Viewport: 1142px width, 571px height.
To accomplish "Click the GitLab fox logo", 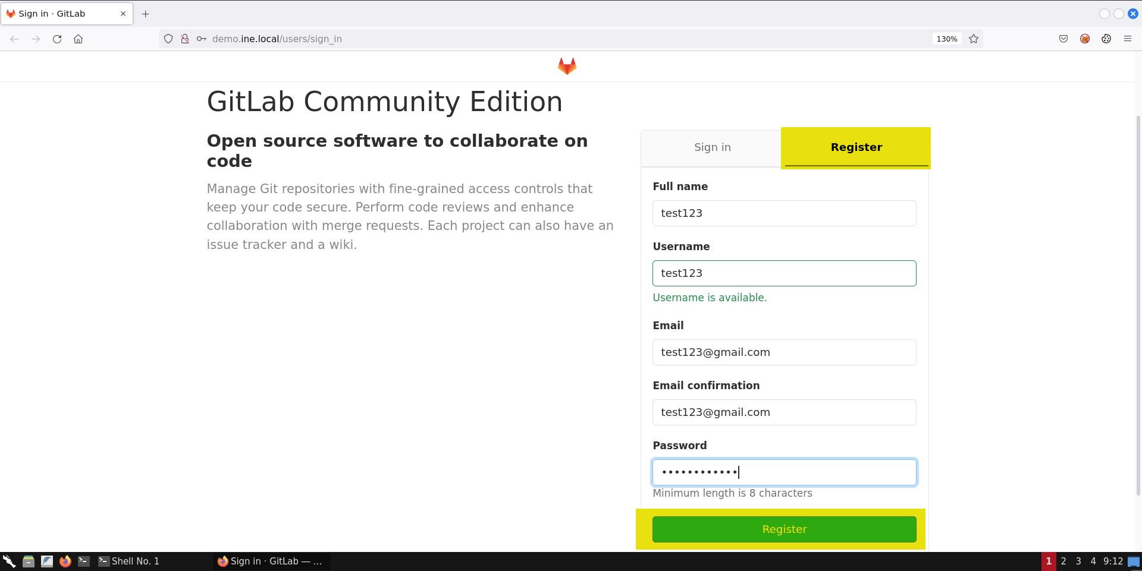I will pos(567,66).
